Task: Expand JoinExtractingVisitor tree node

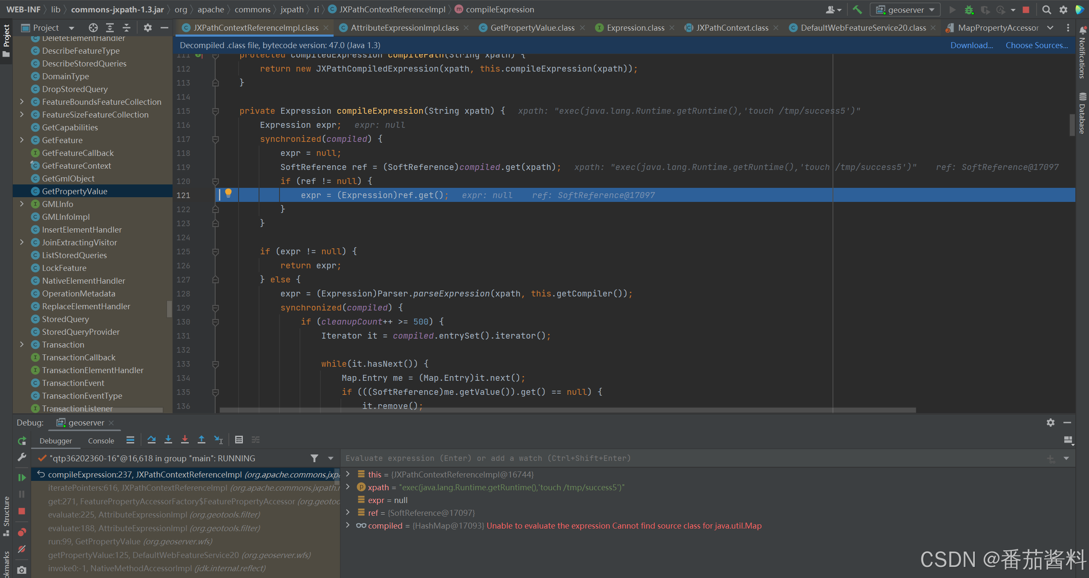Action: click(x=22, y=242)
